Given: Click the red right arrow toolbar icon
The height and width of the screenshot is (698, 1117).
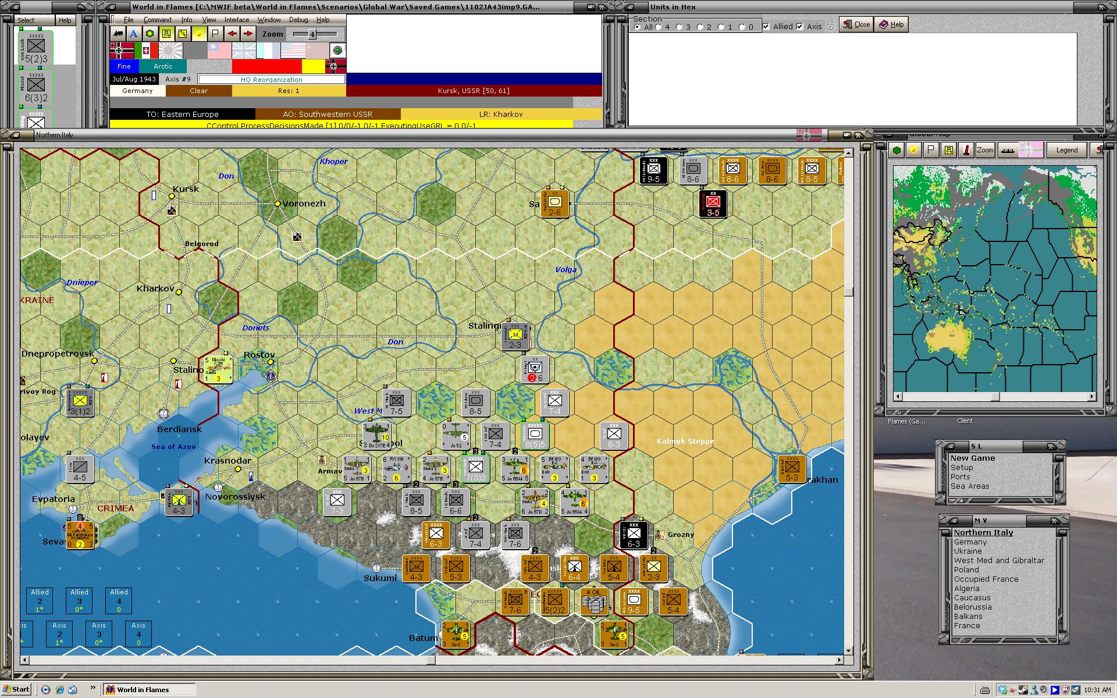Looking at the screenshot, I should coord(248,34).
